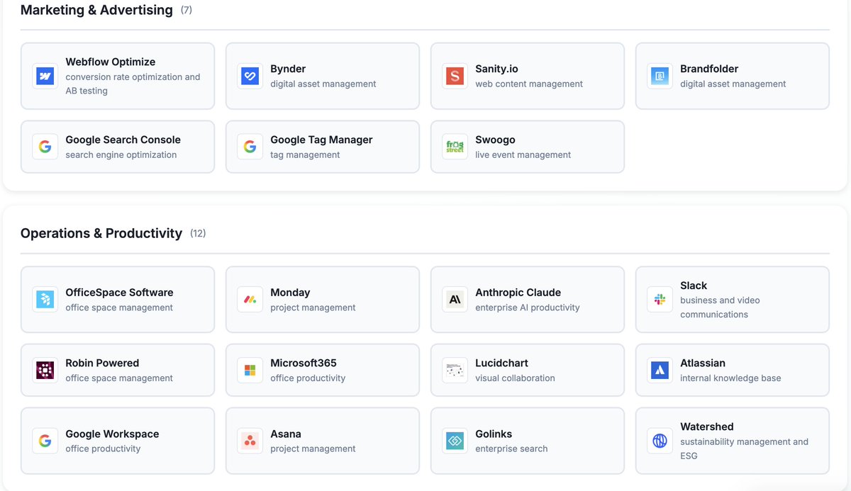Screen dimensions: 851x491
Task: Click the (12) count beside Operations & Productivity
Action: [198, 233]
